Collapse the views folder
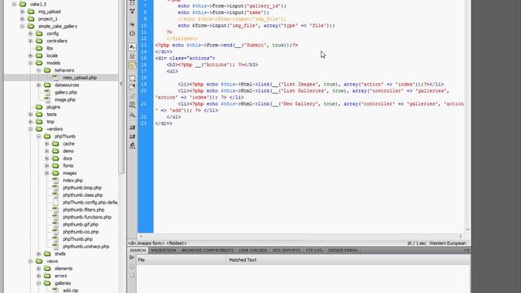 tap(31, 261)
